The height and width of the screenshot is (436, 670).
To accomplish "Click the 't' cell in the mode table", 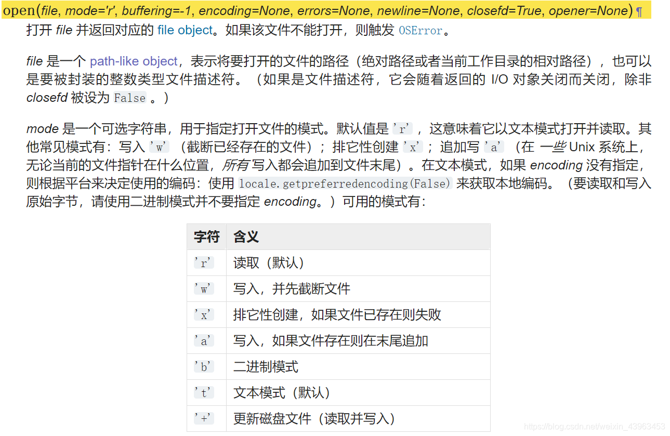I will pos(207,393).
